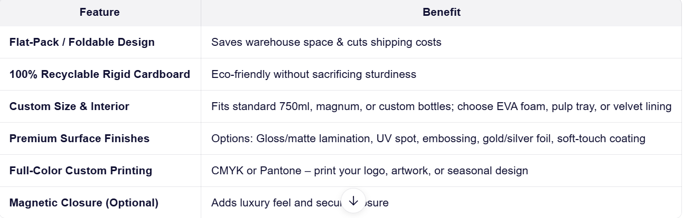Click the Feature column header
Viewport: 683px width, 218px height.
[x=100, y=12]
